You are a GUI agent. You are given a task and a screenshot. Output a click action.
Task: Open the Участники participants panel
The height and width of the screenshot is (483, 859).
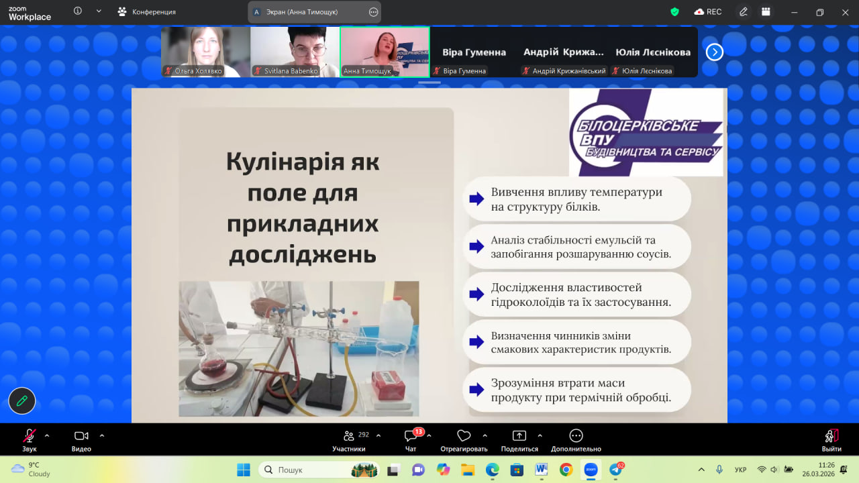(349, 437)
